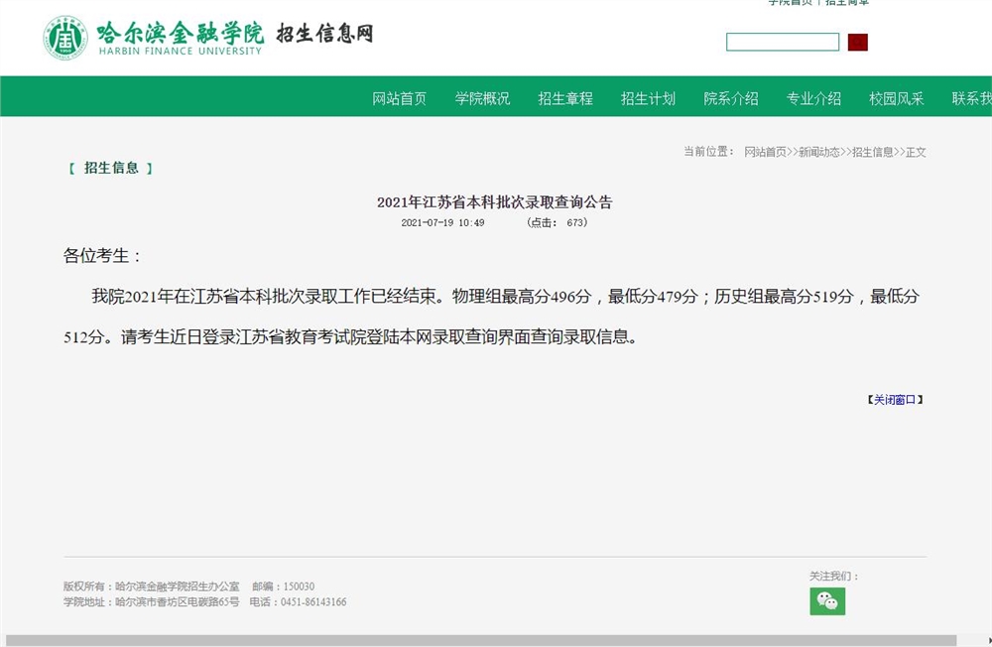Image resolution: width=992 pixels, height=647 pixels.
Task: Click the 招生信息网 header title text
Action: (x=324, y=33)
